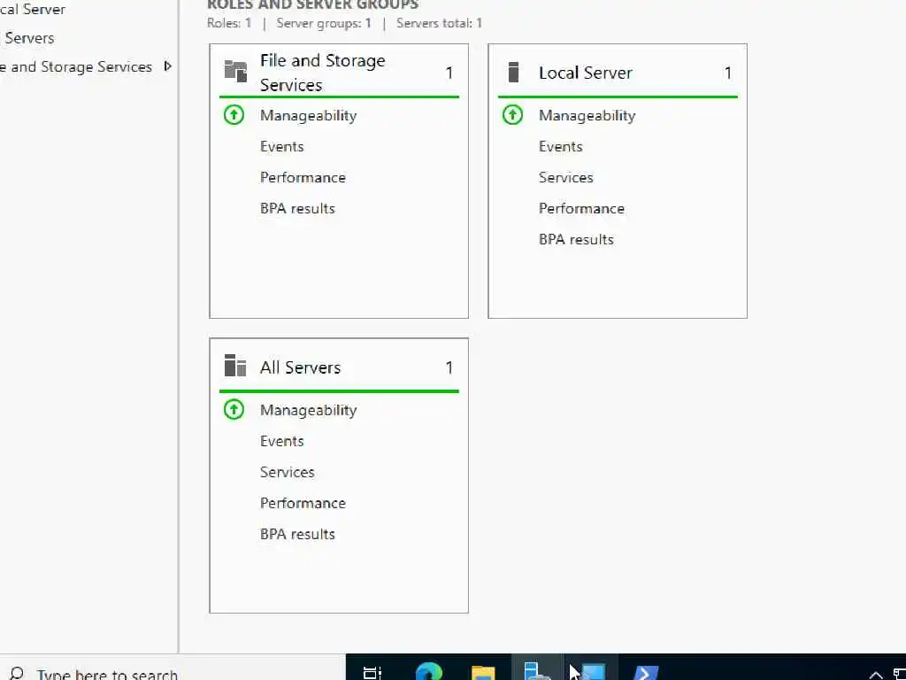This screenshot has height=680, width=906.
Task: Open File Explorer from the taskbar
Action: 483,673
